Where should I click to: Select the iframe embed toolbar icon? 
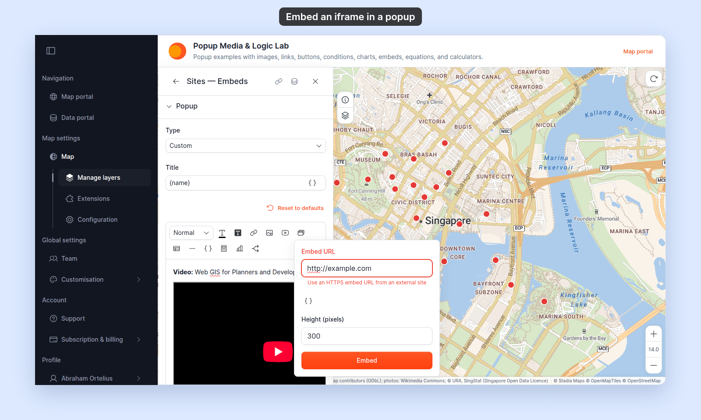pos(301,233)
